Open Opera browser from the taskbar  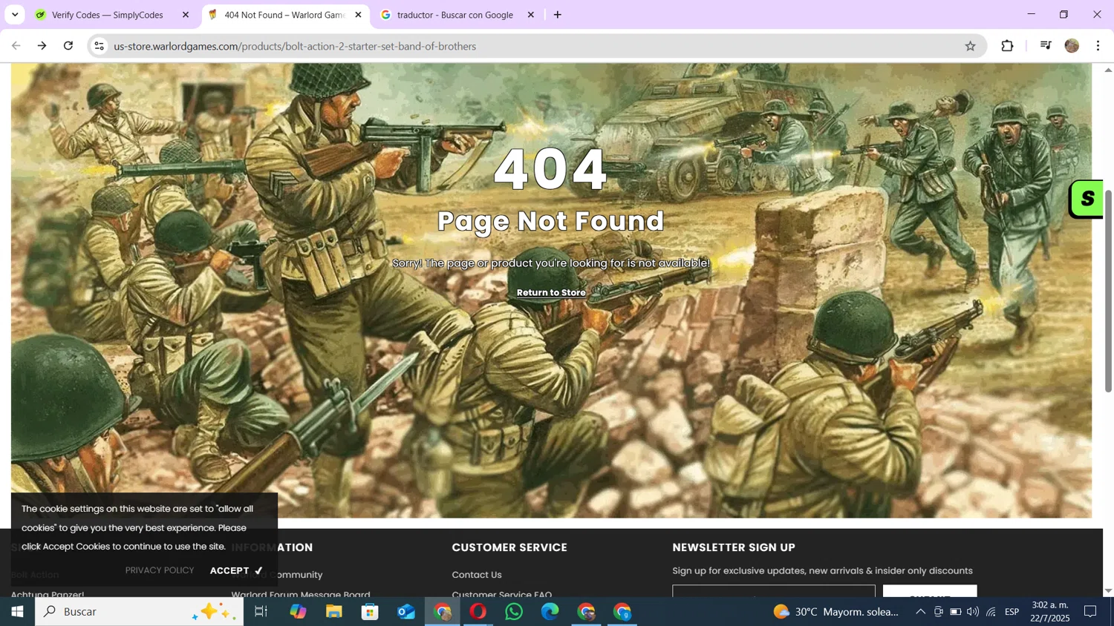point(478,612)
